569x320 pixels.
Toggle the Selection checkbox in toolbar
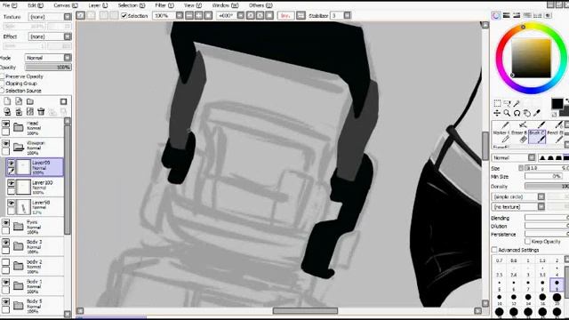124,16
